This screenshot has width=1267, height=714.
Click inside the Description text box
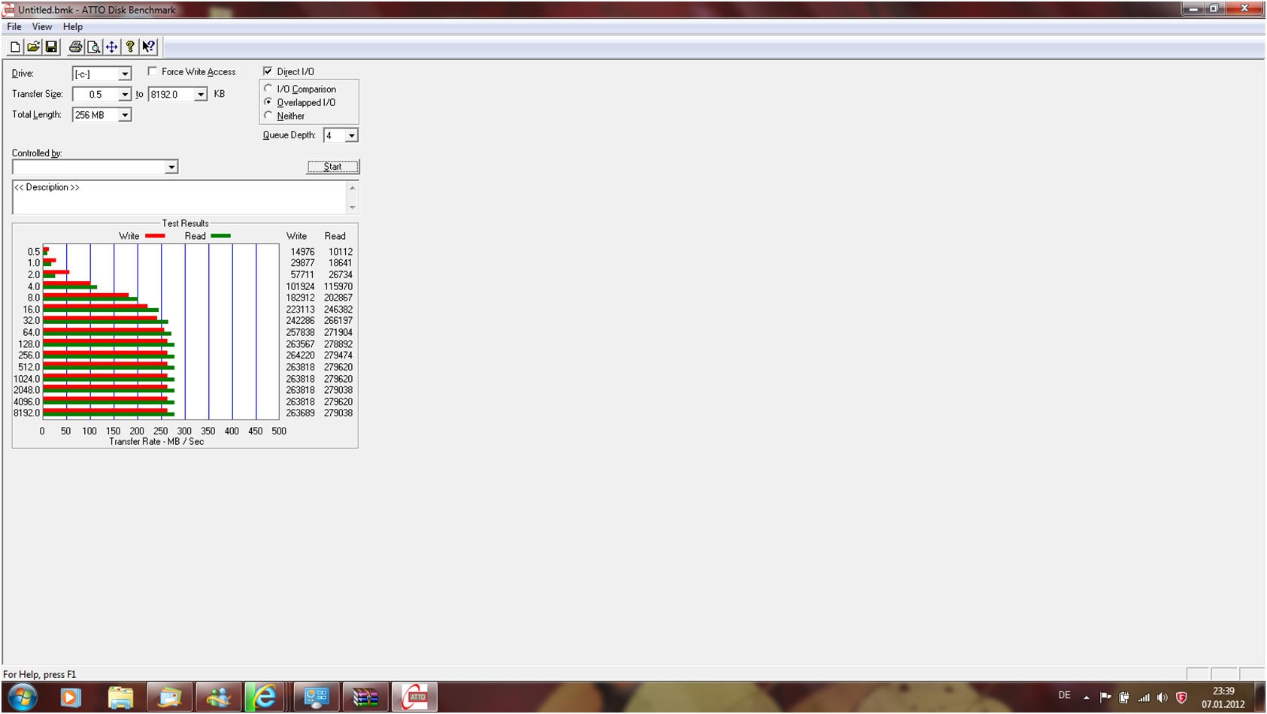179,198
